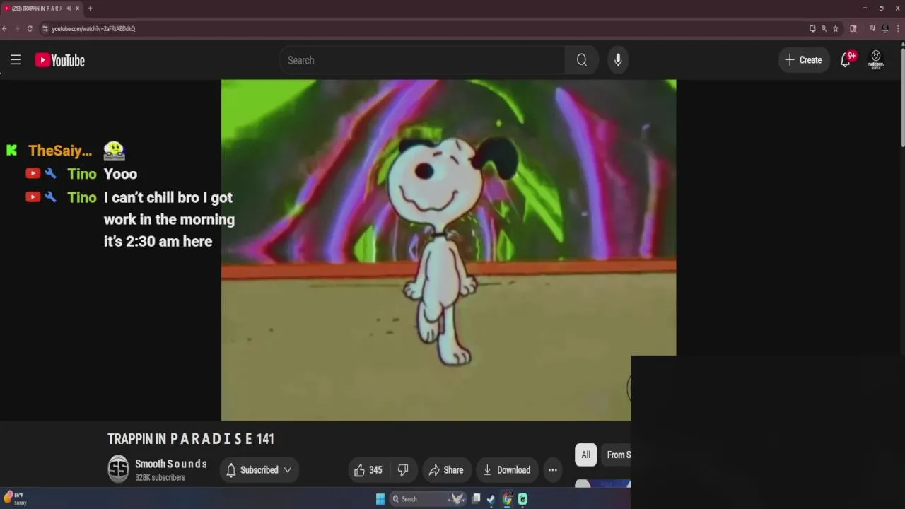Click the install app icon in address bar
Screen dimensions: 905x509
click(812, 28)
